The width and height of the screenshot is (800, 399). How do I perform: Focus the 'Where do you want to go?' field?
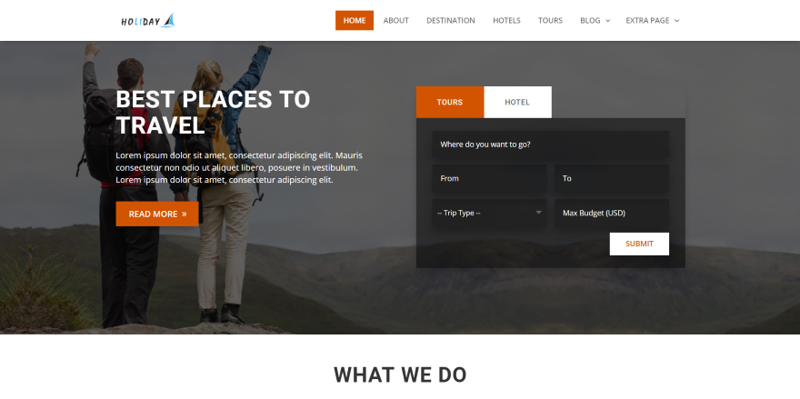(551, 145)
